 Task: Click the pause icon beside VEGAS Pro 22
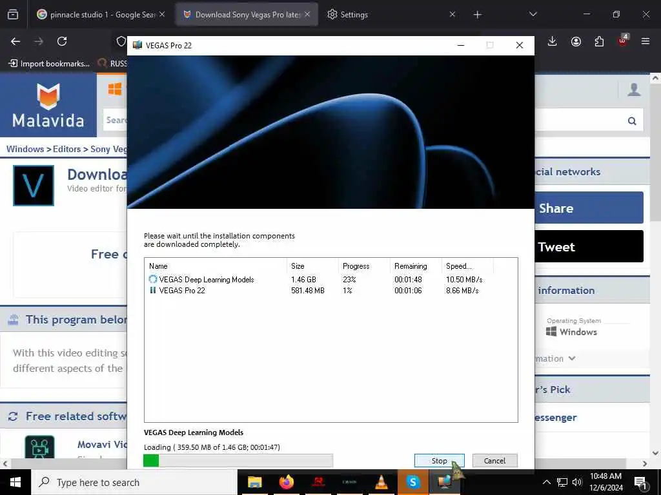point(152,290)
